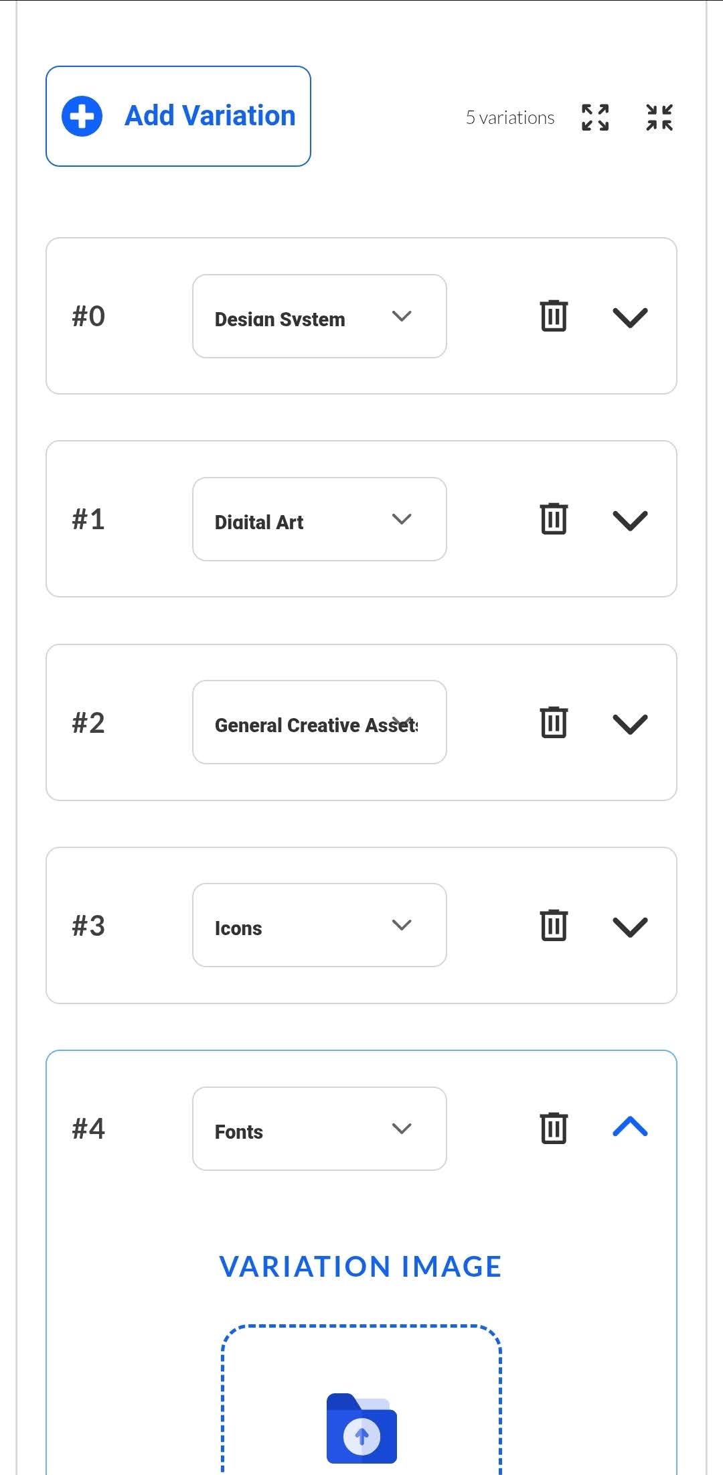Open the Digital Art dropdown
Screen dimensions: 723x1475
(319, 519)
